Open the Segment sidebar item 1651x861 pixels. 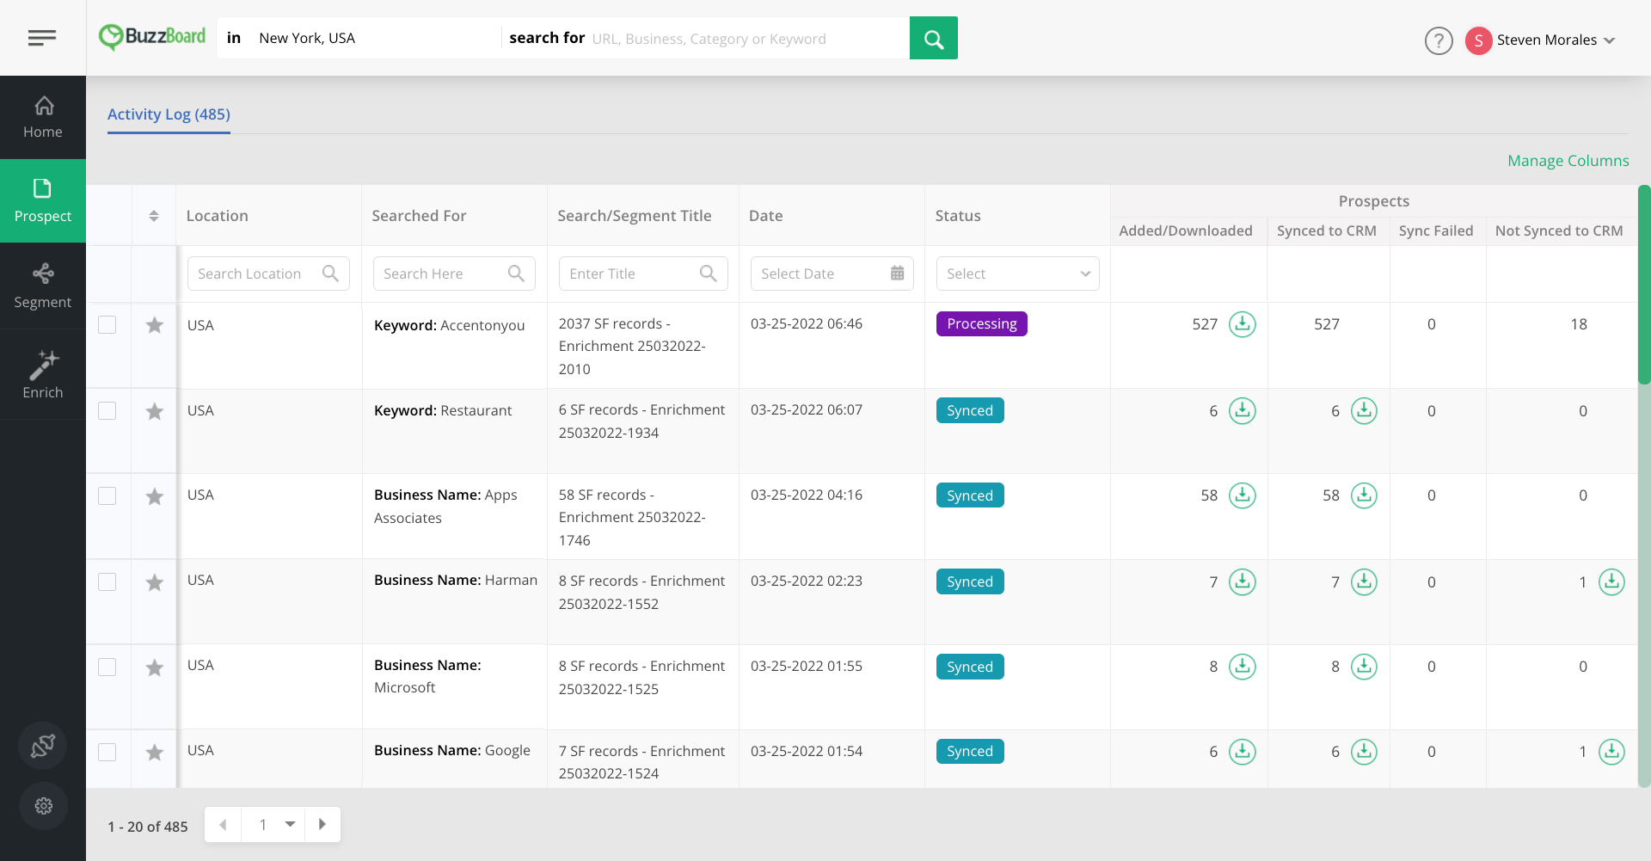[x=43, y=286]
